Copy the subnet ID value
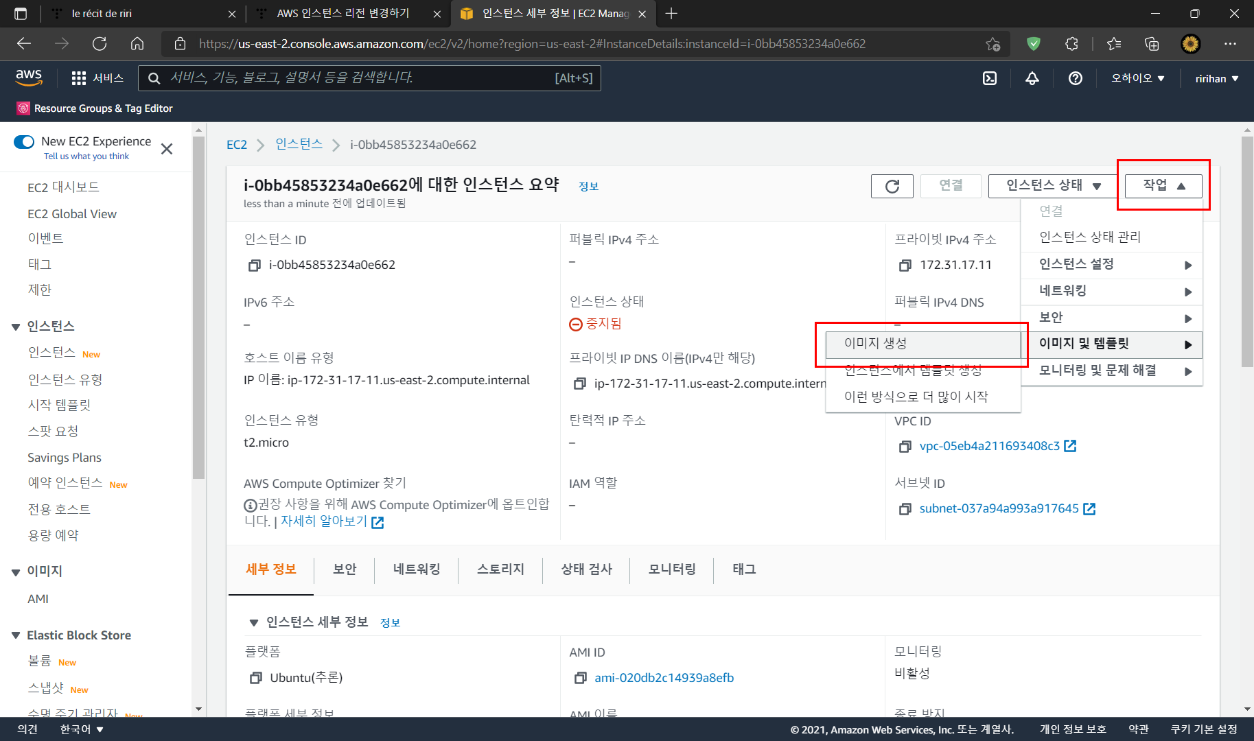Viewport: 1254px width, 741px height. click(x=905, y=509)
